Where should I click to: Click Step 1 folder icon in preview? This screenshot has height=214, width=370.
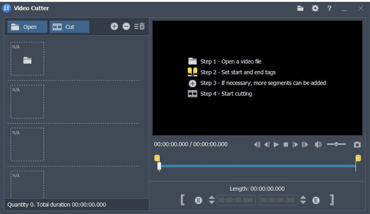192,61
